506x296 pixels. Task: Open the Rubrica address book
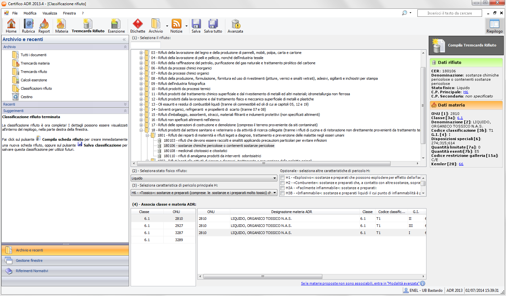coord(28,26)
